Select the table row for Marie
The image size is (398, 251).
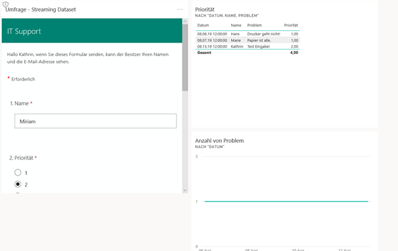[x=248, y=40]
